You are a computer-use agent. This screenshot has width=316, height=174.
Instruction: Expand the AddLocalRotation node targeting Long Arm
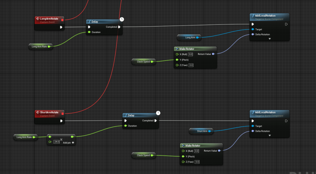(269, 39)
